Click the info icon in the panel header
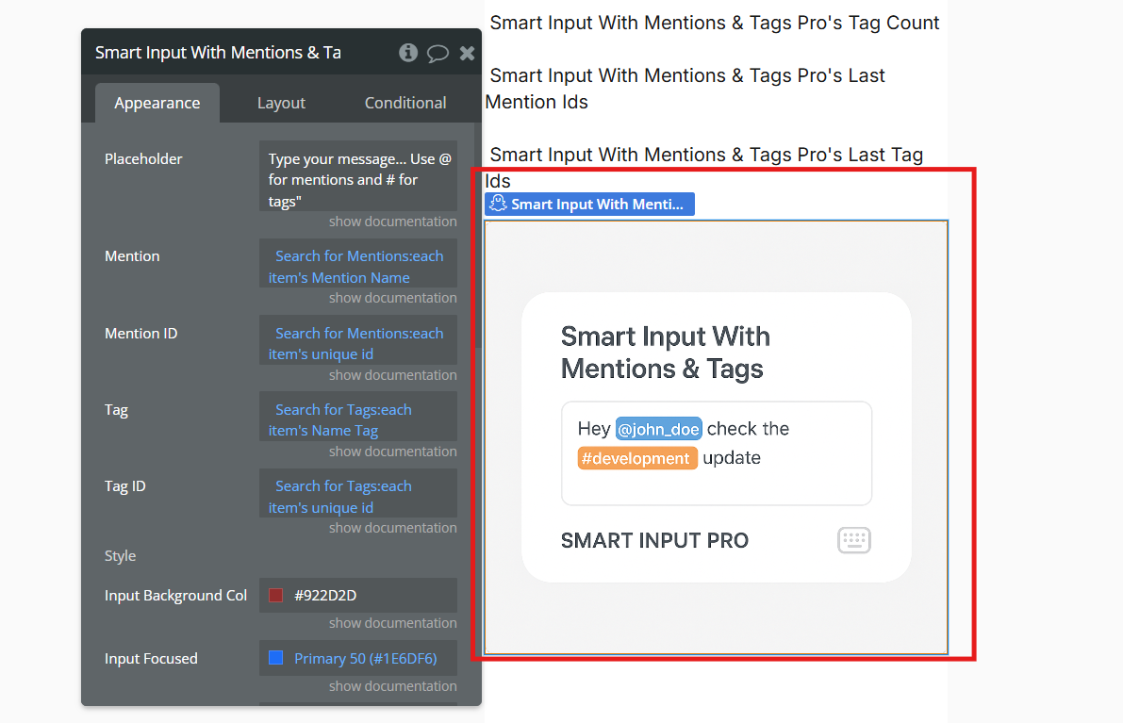Screen dimensions: 1123x723 pos(408,53)
